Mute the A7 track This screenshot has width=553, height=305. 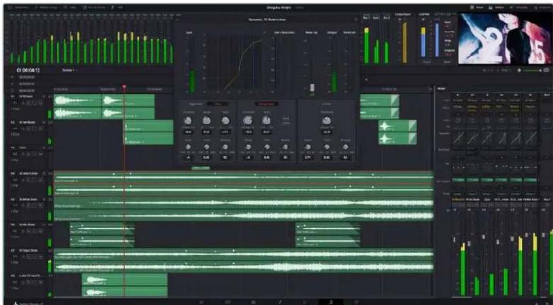[x=41, y=257]
